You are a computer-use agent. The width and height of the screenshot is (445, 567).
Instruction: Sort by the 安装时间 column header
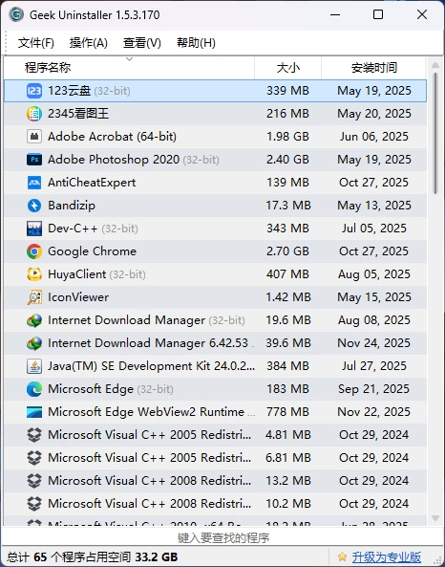pos(373,68)
